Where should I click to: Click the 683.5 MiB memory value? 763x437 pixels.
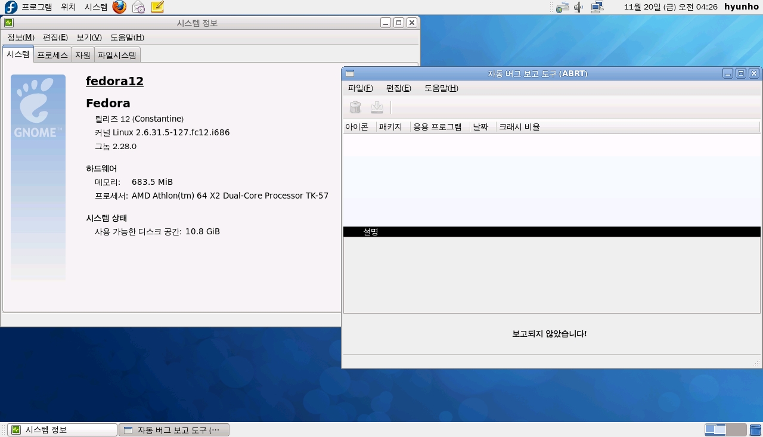pyautogui.click(x=152, y=182)
